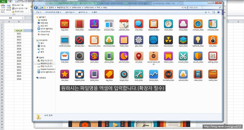
Task: Open 네트워크 in the sidebar
Action: (x=41, y=78)
